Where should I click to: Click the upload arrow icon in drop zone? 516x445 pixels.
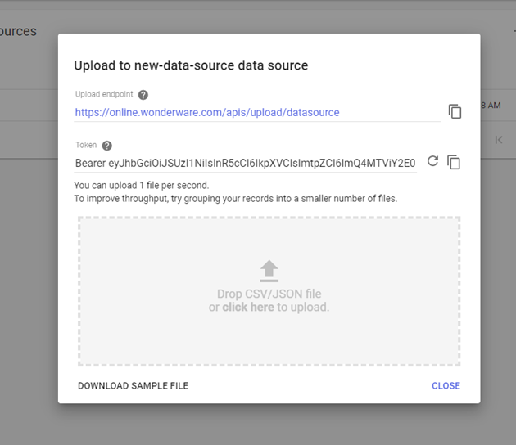pos(269,271)
